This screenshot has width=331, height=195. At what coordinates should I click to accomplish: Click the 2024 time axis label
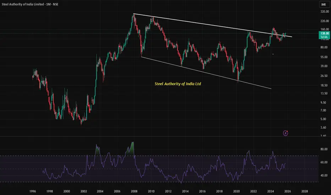tap(271, 191)
